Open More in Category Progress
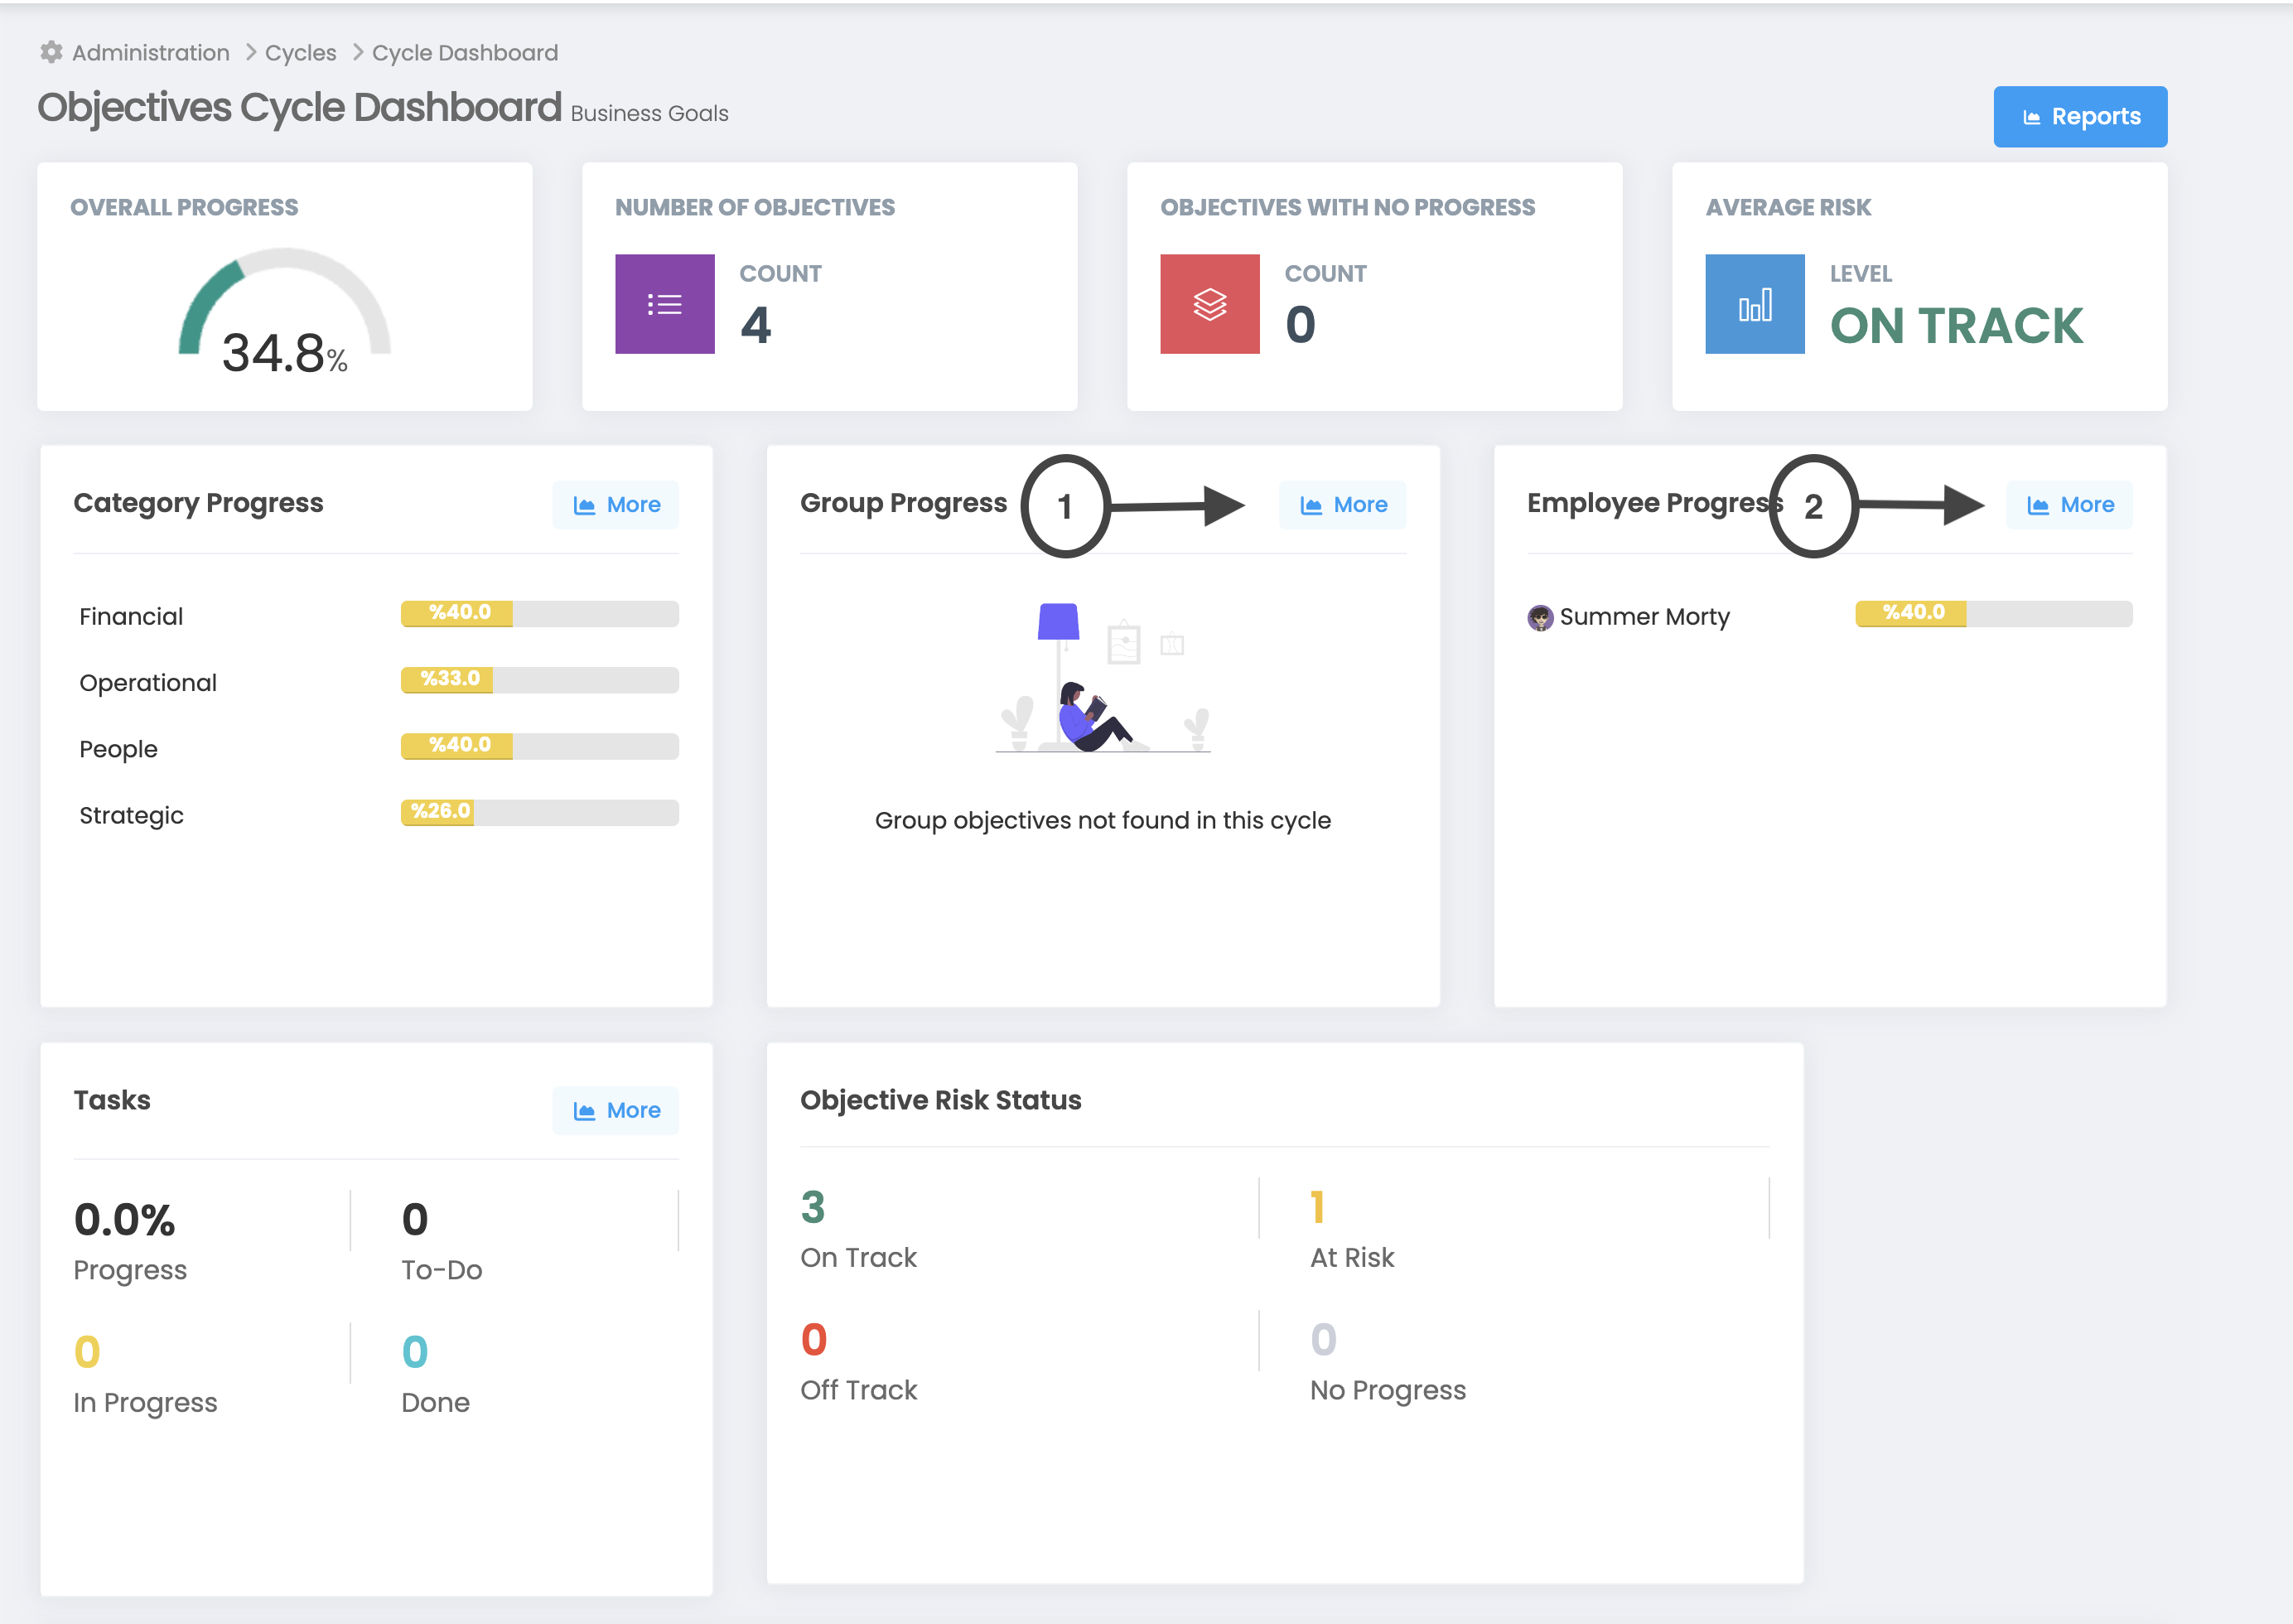This screenshot has height=1624, width=2293. (x=615, y=505)
